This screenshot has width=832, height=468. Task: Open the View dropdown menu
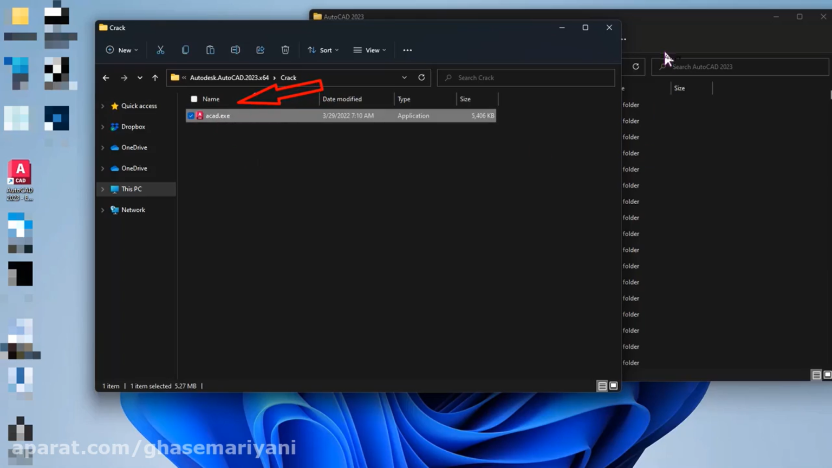370,50
